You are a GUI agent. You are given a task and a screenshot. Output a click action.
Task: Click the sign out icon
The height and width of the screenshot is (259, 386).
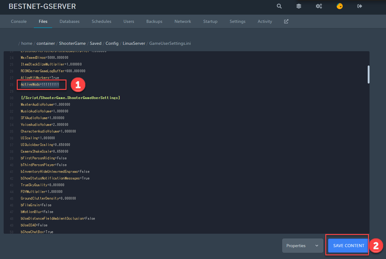[x=360, y=6]
